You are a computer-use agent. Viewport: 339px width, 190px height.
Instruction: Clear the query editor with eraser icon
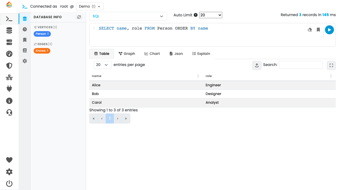tap(310, 30)
